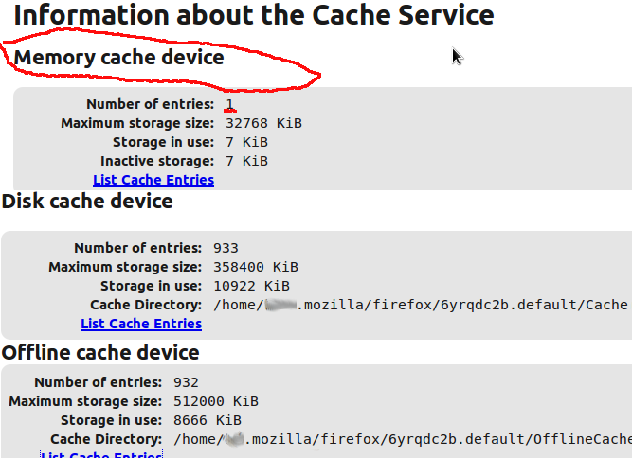Open List Cache Entries under Offline cache device
The width and height of the screenshot is (632, 458).
(100, 454)
